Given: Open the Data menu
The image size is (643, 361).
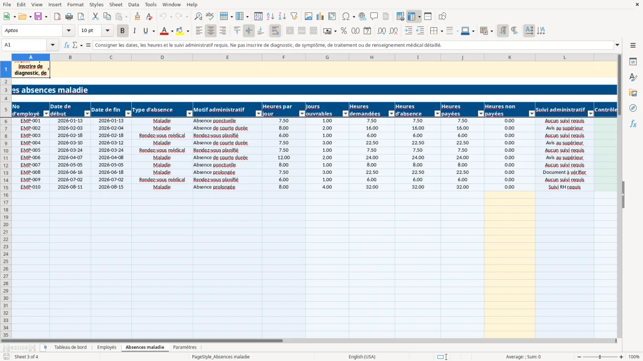Looking at the screenshot, I should click(133, 4).
